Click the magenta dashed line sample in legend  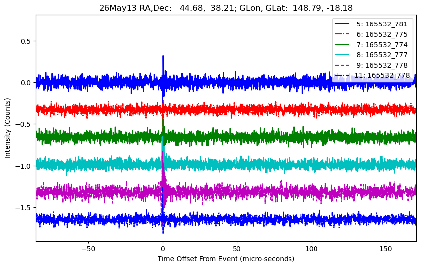point(342,65)
